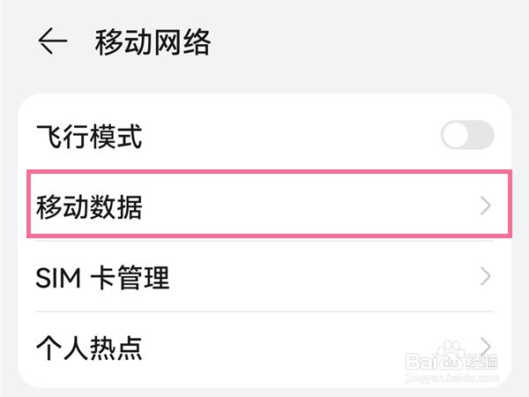Open the SIM 卡管理 menu entry
Screen dimensions: 529x397
(x=102, y=278)
